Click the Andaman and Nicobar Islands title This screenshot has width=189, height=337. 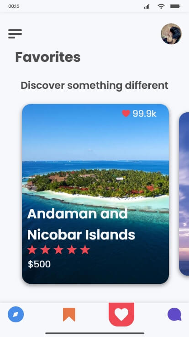click(x=81, y=224)
